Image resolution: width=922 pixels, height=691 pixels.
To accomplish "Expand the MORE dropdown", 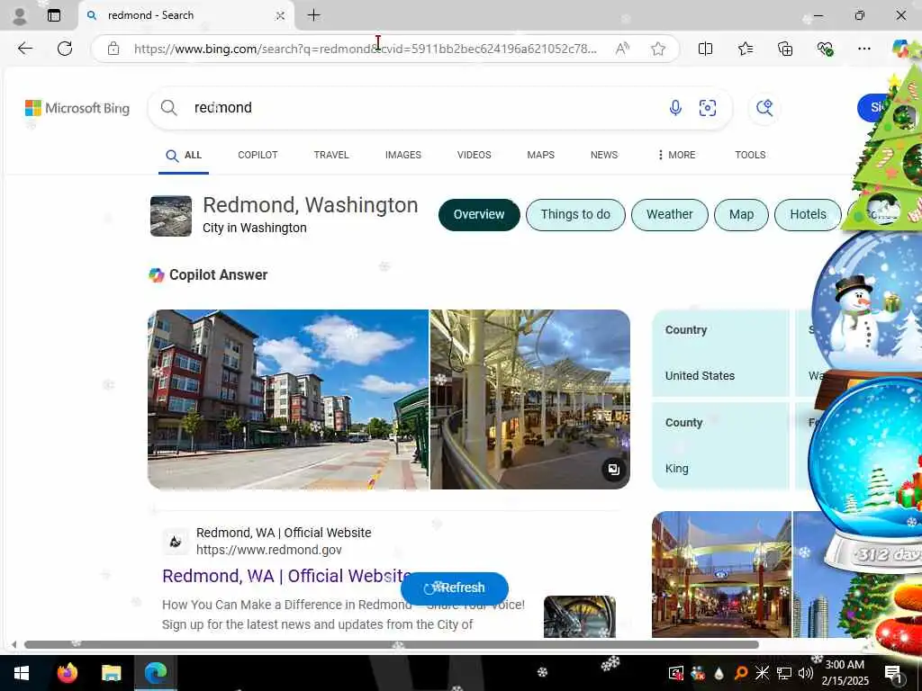I will [x=676, y=155].
